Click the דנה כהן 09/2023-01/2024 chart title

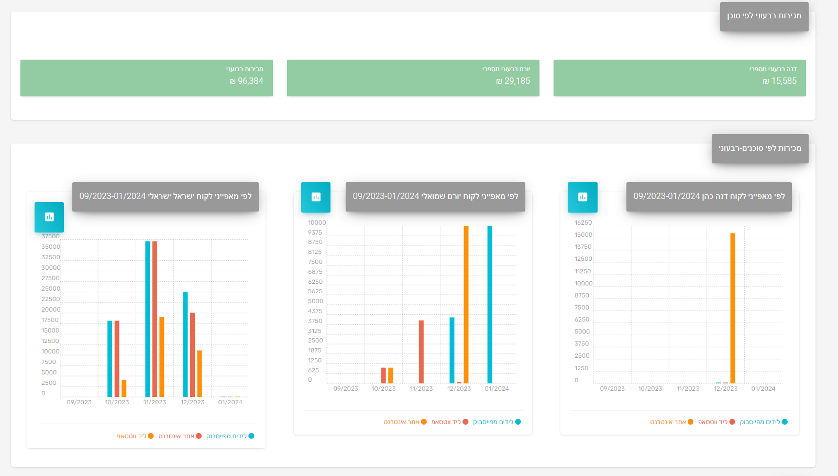(709, 196)
